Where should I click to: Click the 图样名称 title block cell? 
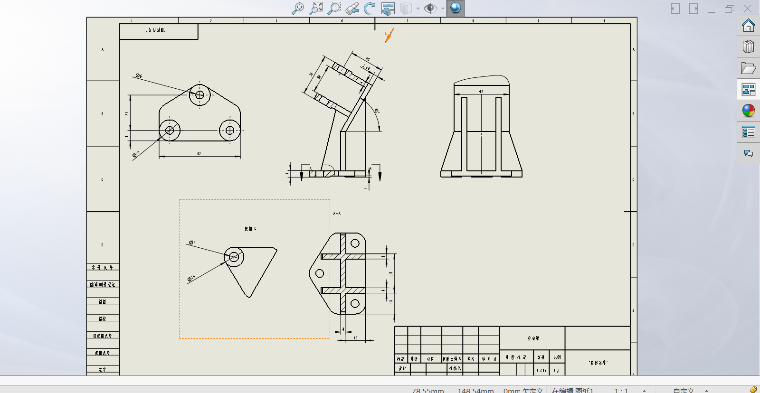tap(598, 363)
